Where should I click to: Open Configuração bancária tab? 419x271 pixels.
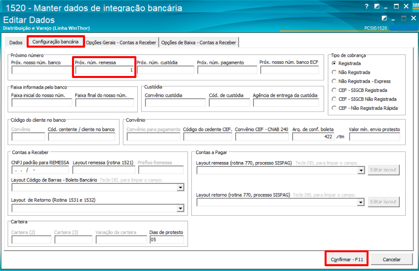click(56, 42)
